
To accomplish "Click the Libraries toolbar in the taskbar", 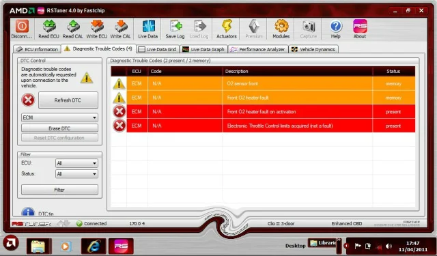I will pyautogui.click(x=323, y=243).
